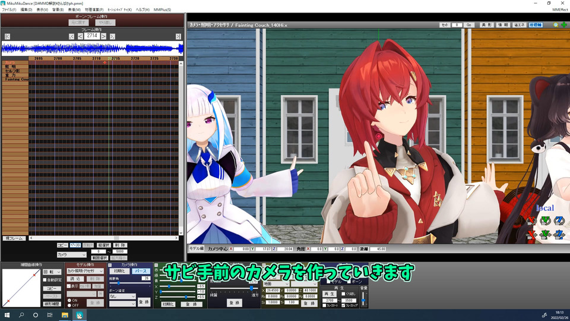Screen dimensions: 570x321
Task: Jump to the last frame with >| button
Action: (178, 36)
